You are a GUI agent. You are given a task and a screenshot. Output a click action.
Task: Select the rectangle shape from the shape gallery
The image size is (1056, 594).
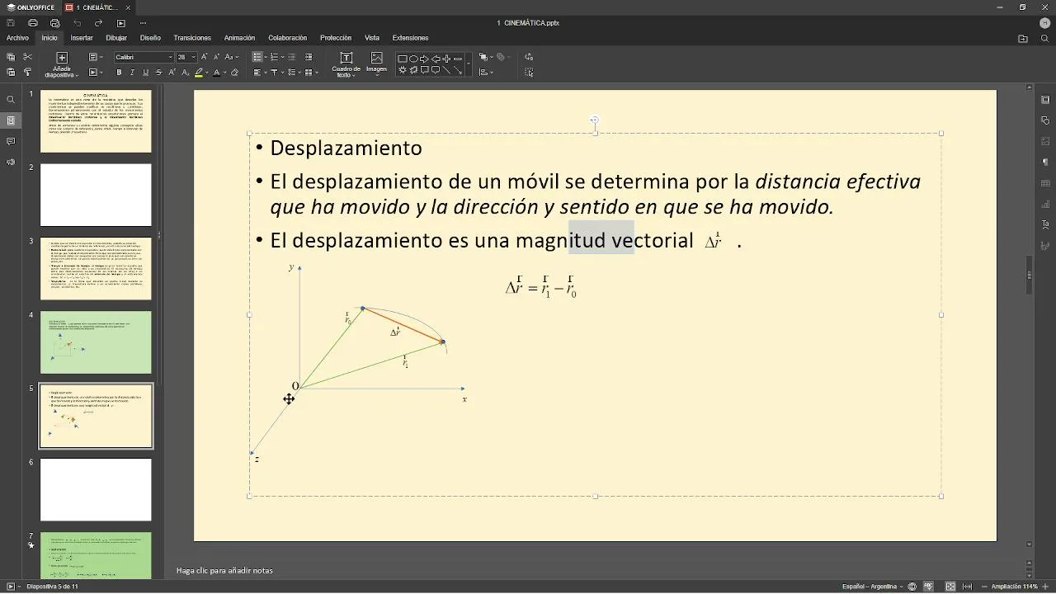(403, 59)
